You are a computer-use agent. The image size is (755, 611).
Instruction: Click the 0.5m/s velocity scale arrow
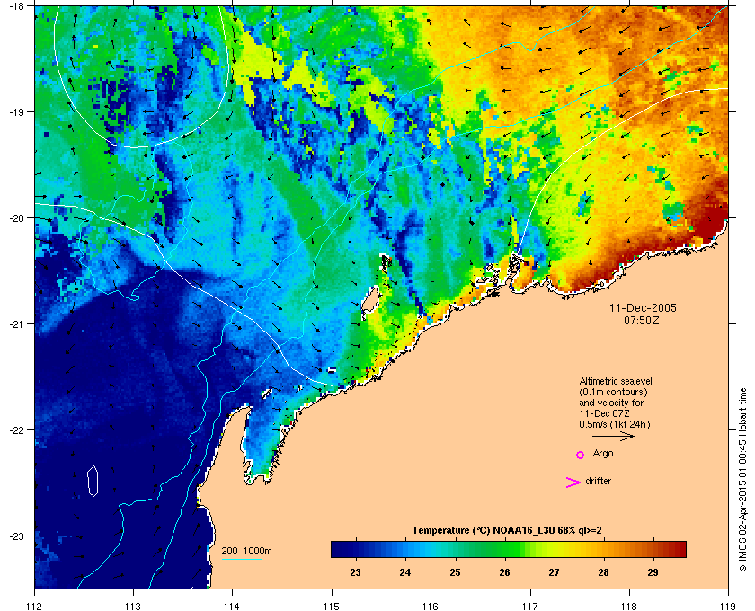point(613,437)
